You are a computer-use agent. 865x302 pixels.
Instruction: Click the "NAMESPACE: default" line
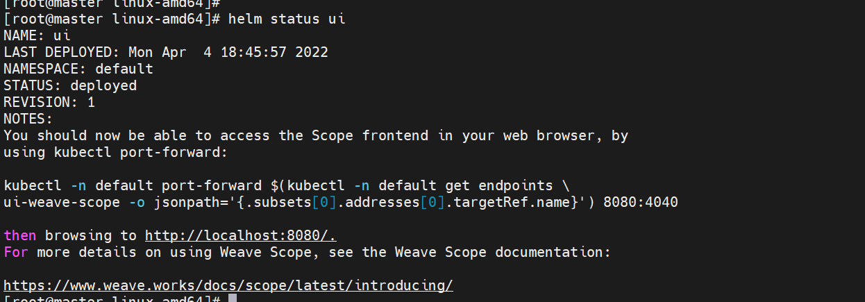click(x=78, y=69)
